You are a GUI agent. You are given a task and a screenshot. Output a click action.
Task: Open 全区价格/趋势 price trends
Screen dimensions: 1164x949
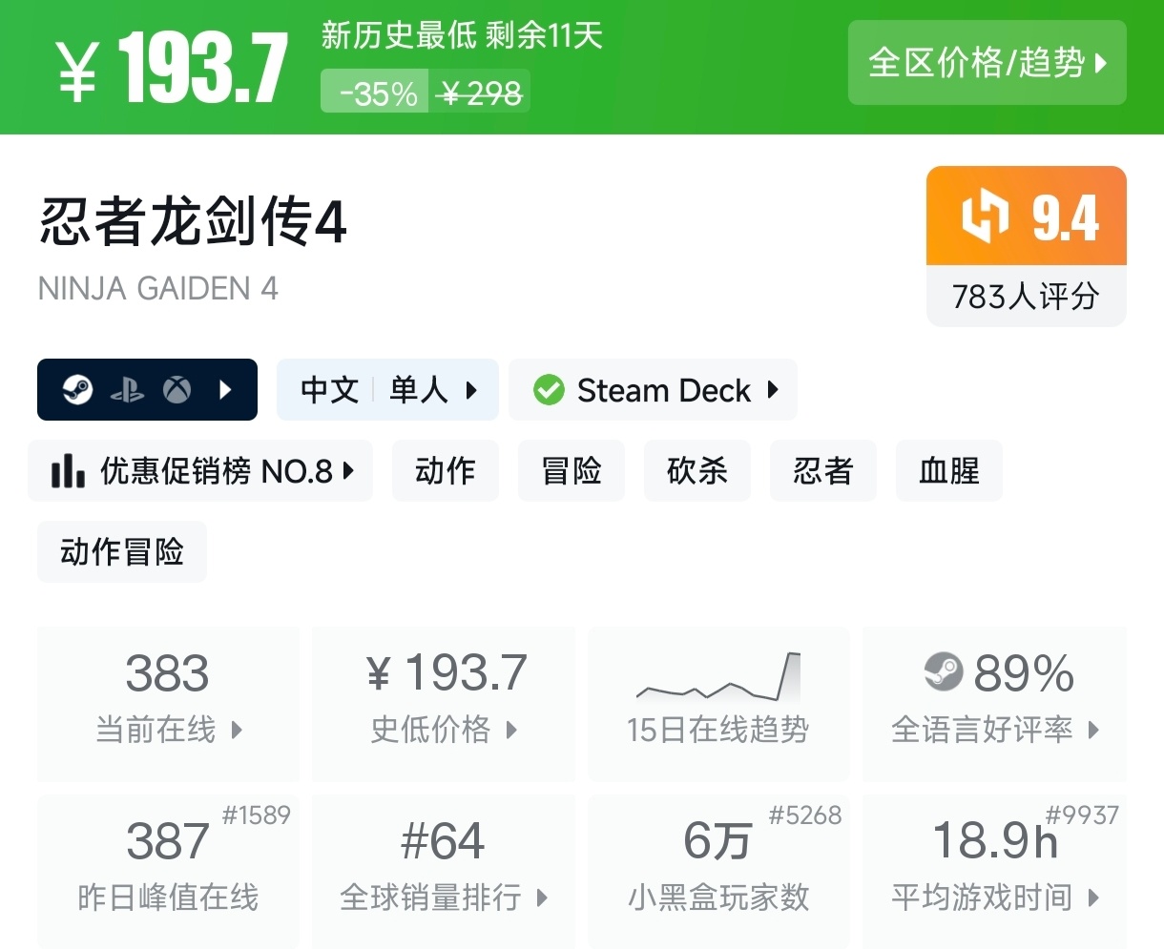click(x=987, y=63)
